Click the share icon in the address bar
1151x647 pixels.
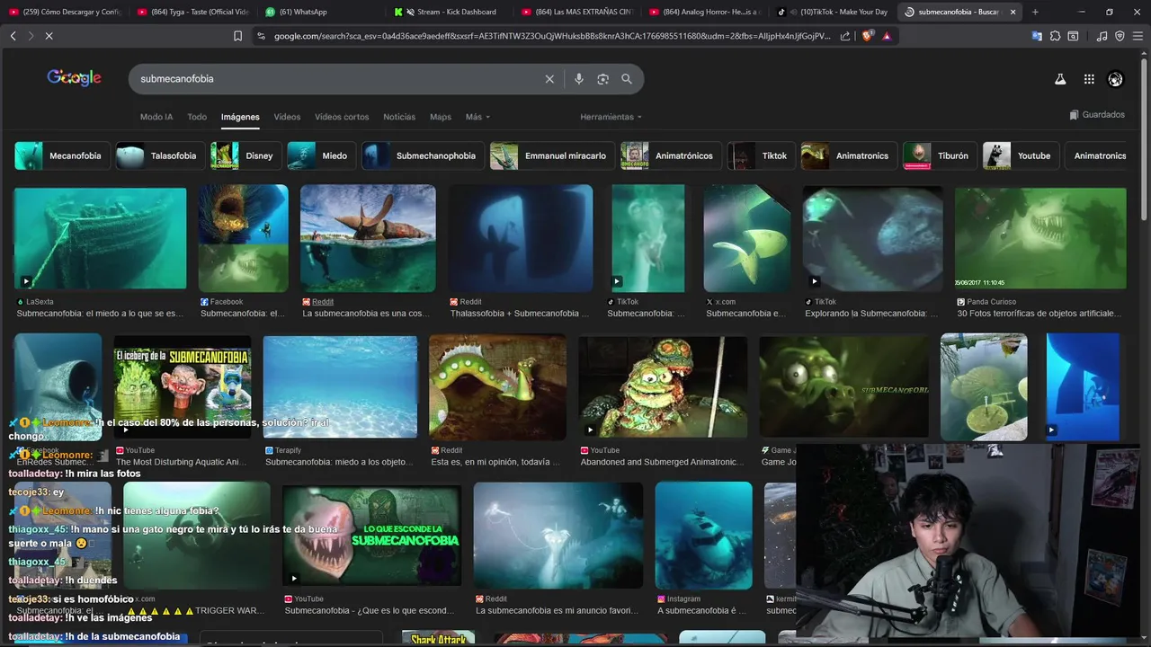(845, 36)
